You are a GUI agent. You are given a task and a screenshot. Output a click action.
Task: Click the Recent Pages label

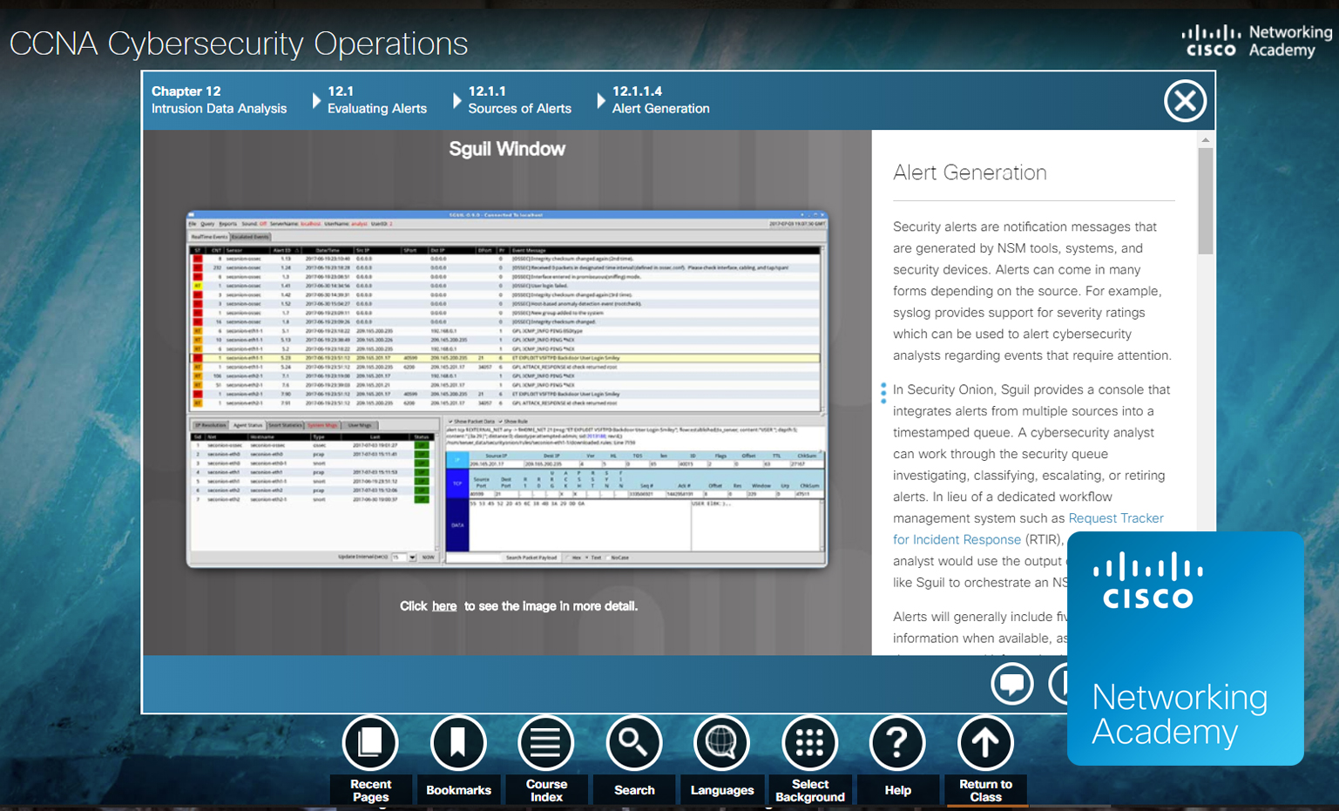(371, 790)
